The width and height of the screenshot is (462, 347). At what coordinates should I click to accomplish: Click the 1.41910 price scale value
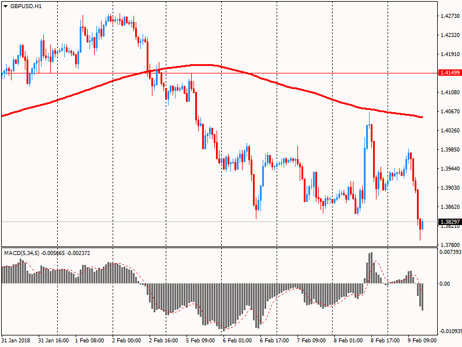pos(450,54)
